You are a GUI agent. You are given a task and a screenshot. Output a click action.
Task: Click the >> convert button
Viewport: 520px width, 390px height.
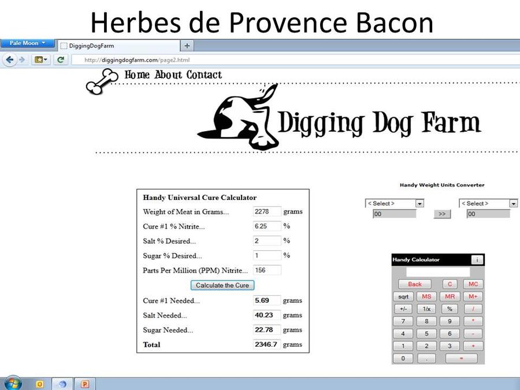click(x=442, y=214)
